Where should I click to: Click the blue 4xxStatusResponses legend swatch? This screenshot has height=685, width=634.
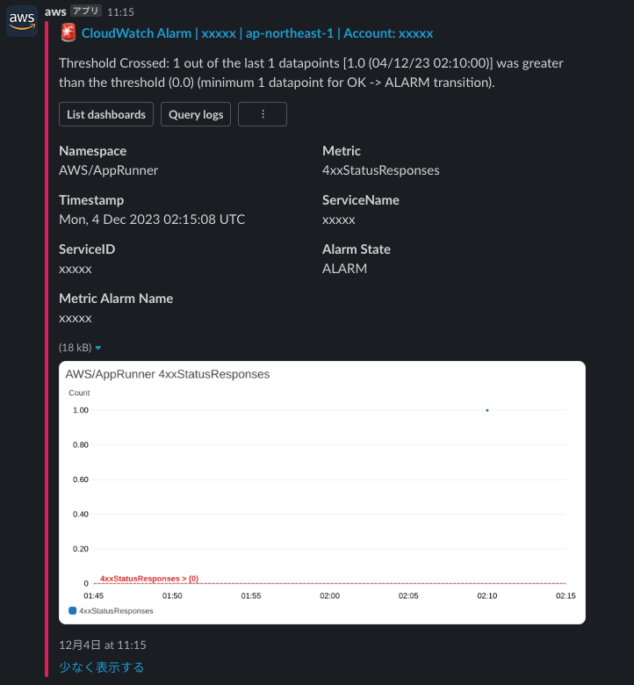point(72,610)
